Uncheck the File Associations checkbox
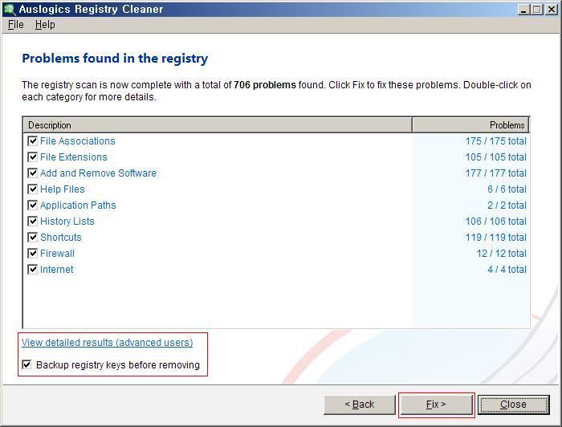Image resolution: width=562 pixels, height=427 pixels. coord(33,140)
